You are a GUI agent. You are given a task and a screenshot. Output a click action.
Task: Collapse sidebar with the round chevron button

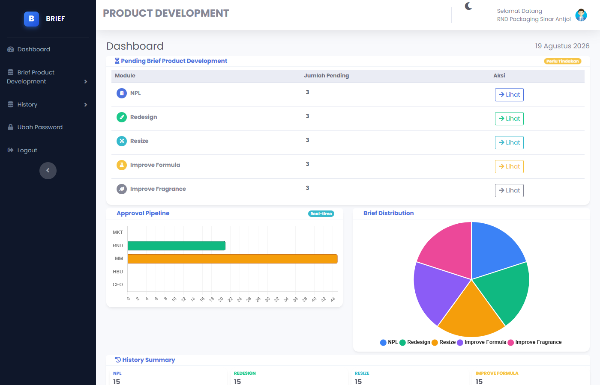tap(48, 171)
